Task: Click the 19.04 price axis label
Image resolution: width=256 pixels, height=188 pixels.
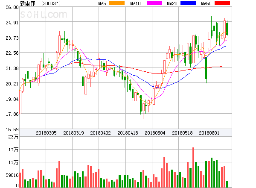Action: point(12,99)
